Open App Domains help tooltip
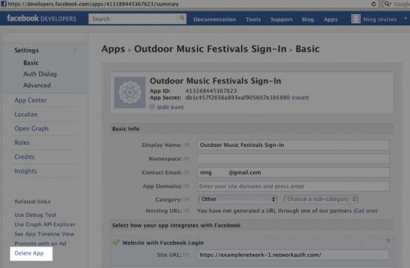The width and height of the screenshot is (410, 268). click(186, 186)
